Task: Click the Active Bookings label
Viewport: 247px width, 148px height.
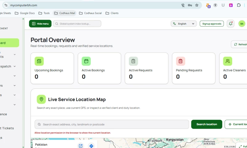Action: point(93,70)
